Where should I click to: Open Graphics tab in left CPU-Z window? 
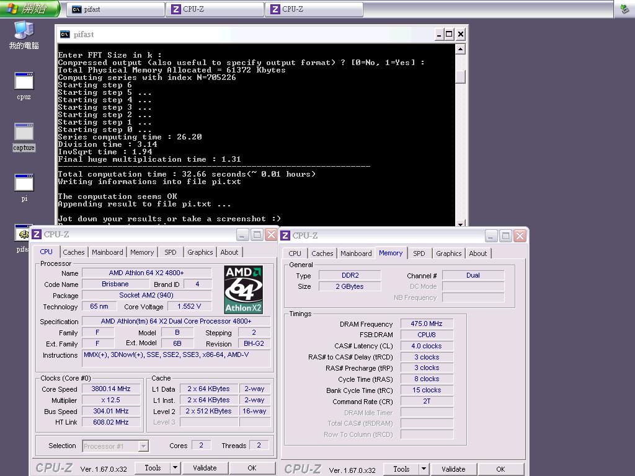pyautogui.click(x=200, y=252)
